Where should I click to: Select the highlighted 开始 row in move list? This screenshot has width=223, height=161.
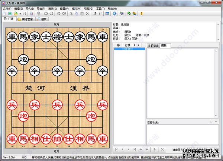[129, 49]
